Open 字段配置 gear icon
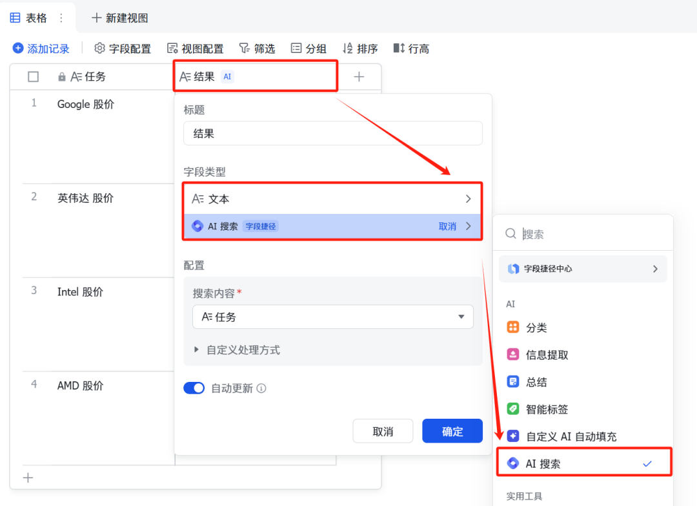 [x=99, y=48]
